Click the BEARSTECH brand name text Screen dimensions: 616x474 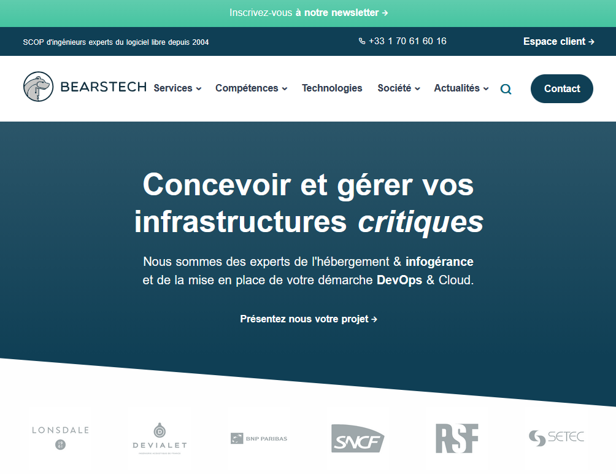103,87
